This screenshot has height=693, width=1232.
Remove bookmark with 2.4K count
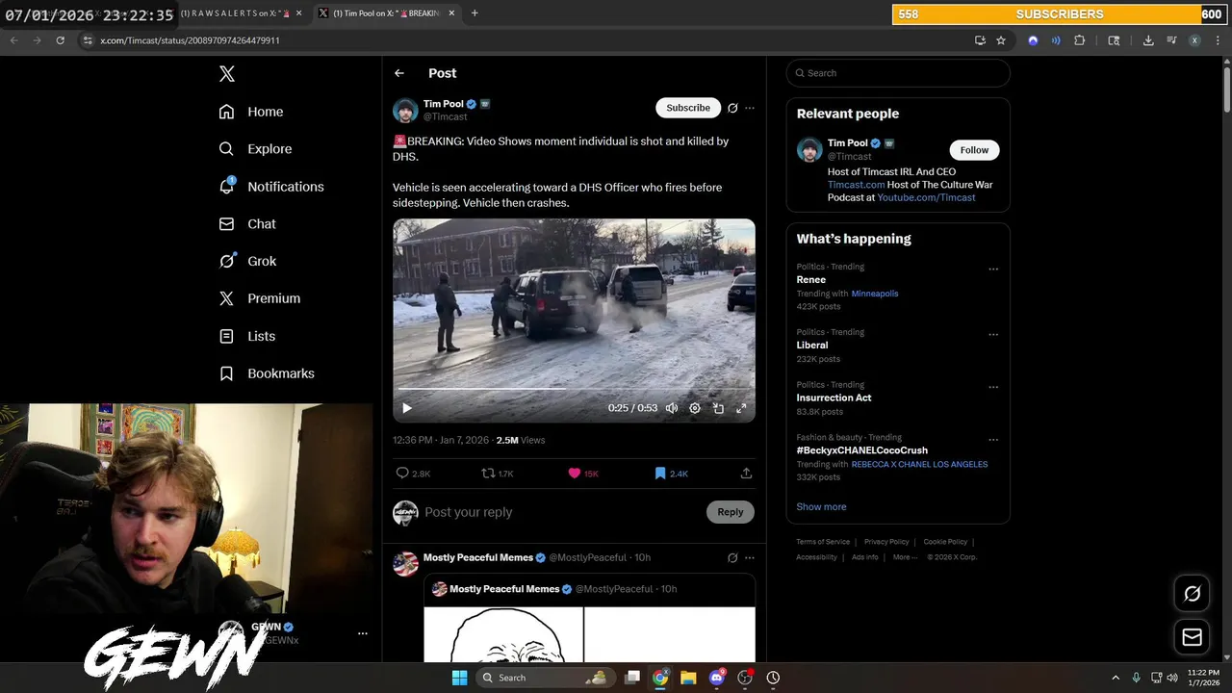tap(671, 474)
